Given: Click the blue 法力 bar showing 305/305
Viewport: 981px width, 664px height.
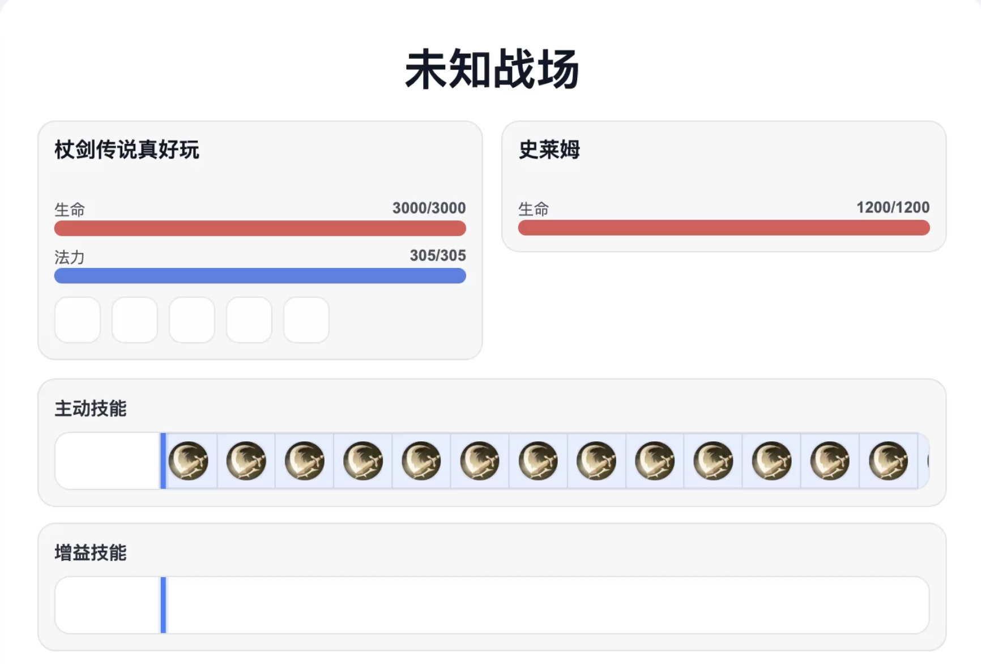Looking at the screenshot, I should (x=260, y=276).
